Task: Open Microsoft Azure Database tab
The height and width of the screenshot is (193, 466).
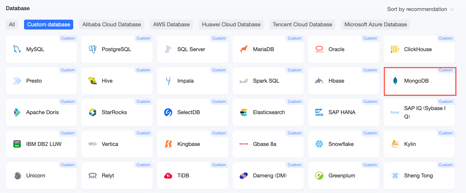Action: point(376,25)
